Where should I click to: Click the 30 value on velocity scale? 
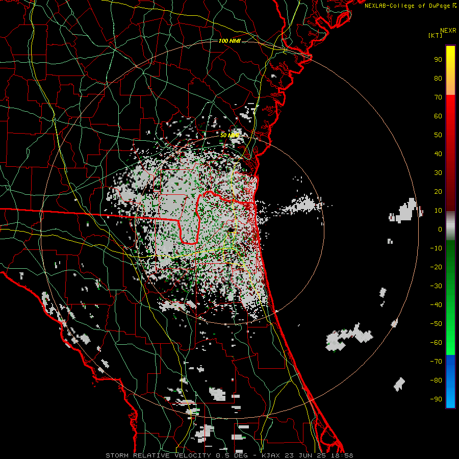click(438, 173)
